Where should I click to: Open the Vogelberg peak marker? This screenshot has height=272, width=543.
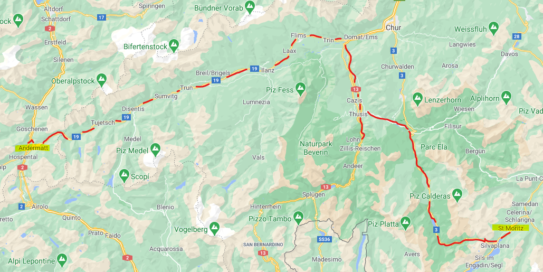(x=215, y=228)
